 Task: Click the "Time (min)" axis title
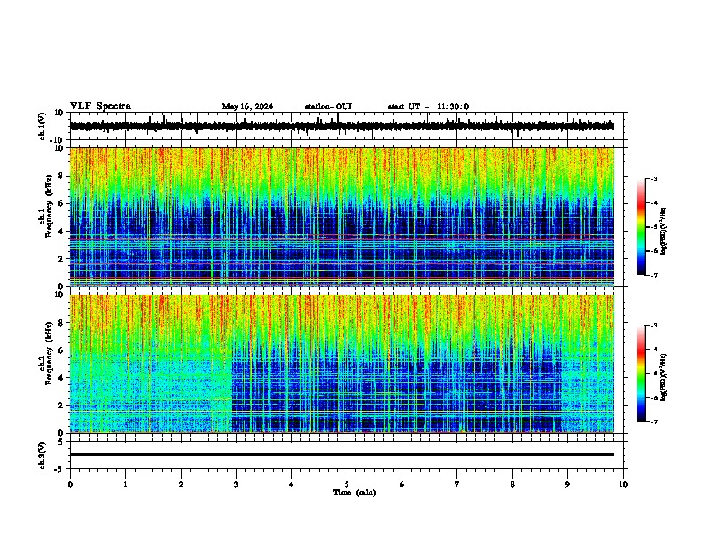click(355, 492)
